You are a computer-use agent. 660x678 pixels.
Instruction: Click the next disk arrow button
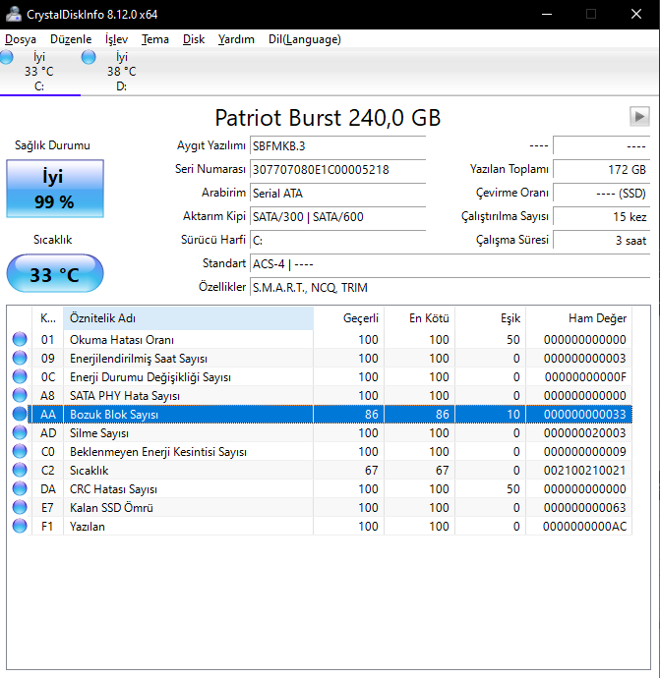[639, 116]
